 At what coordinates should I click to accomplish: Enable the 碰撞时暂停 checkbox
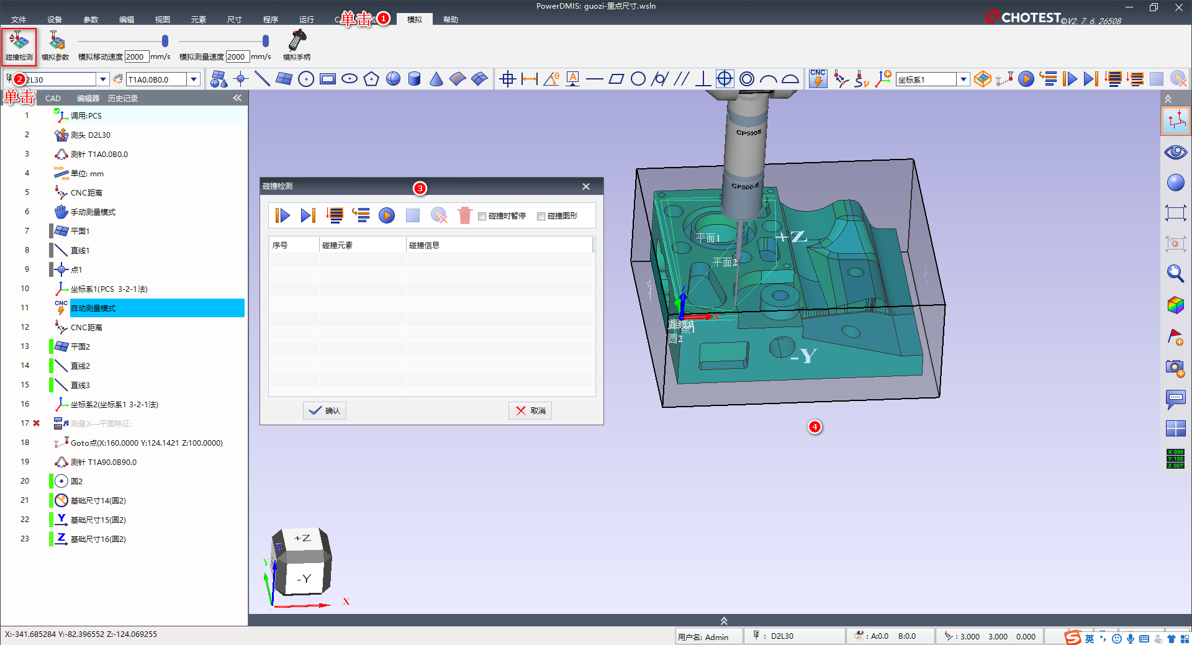482,216
